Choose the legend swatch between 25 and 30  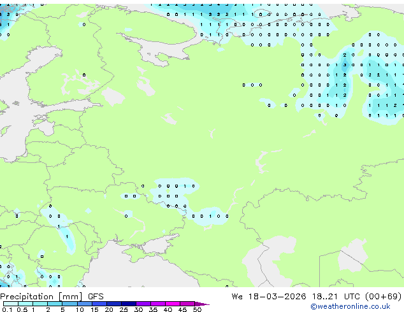(x=128, y=304)
